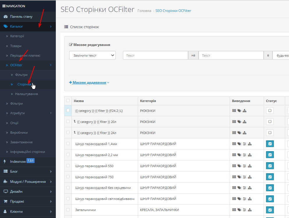Go to Головна breadcrumb link
Screen dimensions: 289x218
(144, 11)
